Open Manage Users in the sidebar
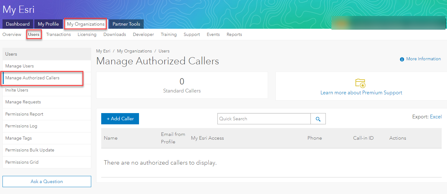The image size is (447, 194). pyautogui.click(x=20, y=66)
